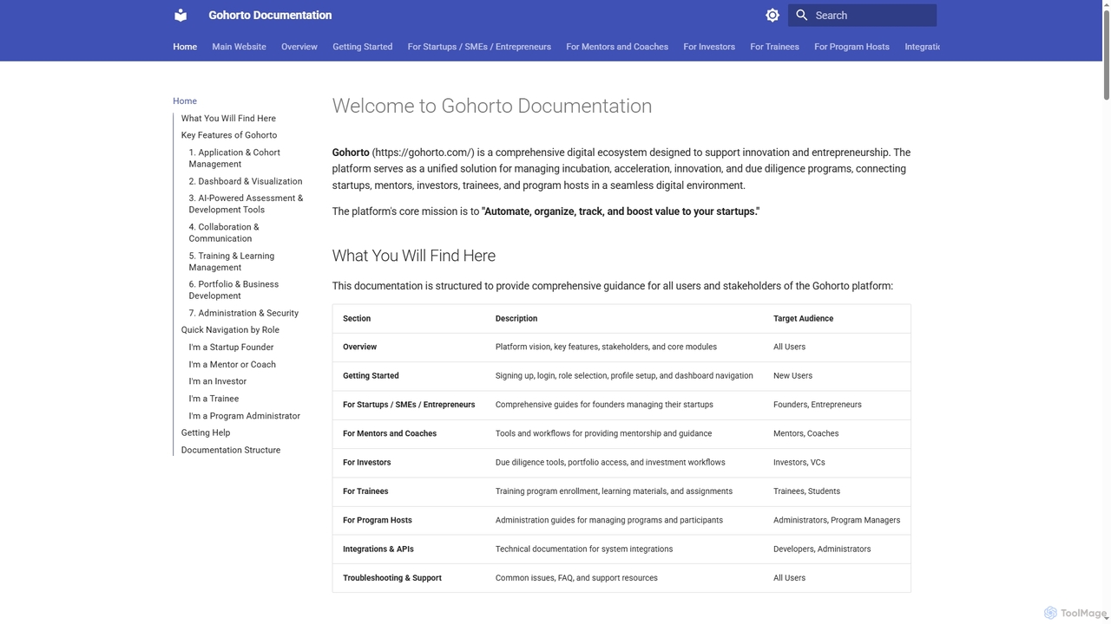Go to Administration & Security section

click(244, 313)
